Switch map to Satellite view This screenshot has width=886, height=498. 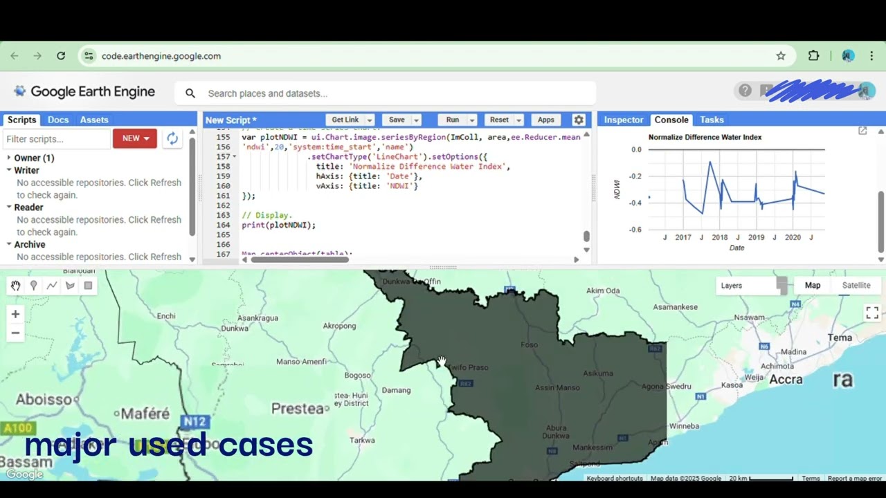[856, 285]
